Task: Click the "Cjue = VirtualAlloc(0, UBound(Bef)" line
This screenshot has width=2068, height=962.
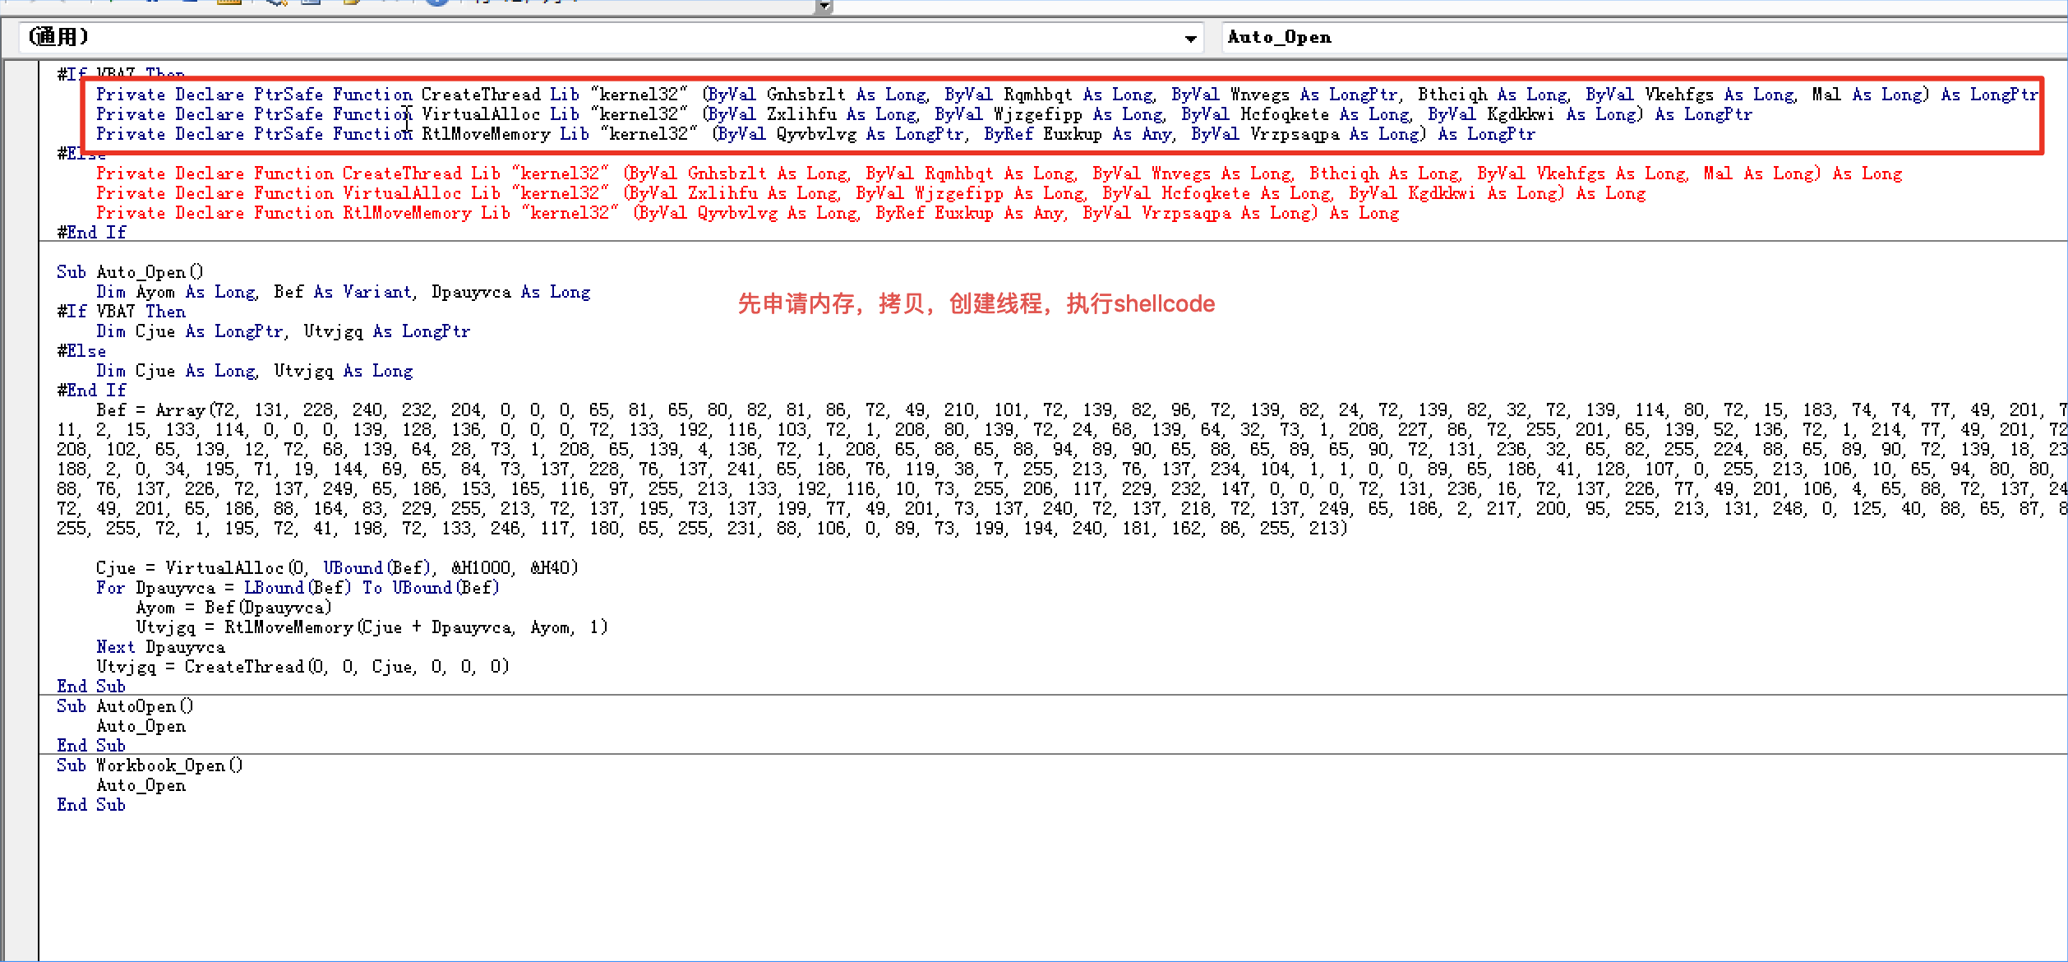Action: pos(337,568)
